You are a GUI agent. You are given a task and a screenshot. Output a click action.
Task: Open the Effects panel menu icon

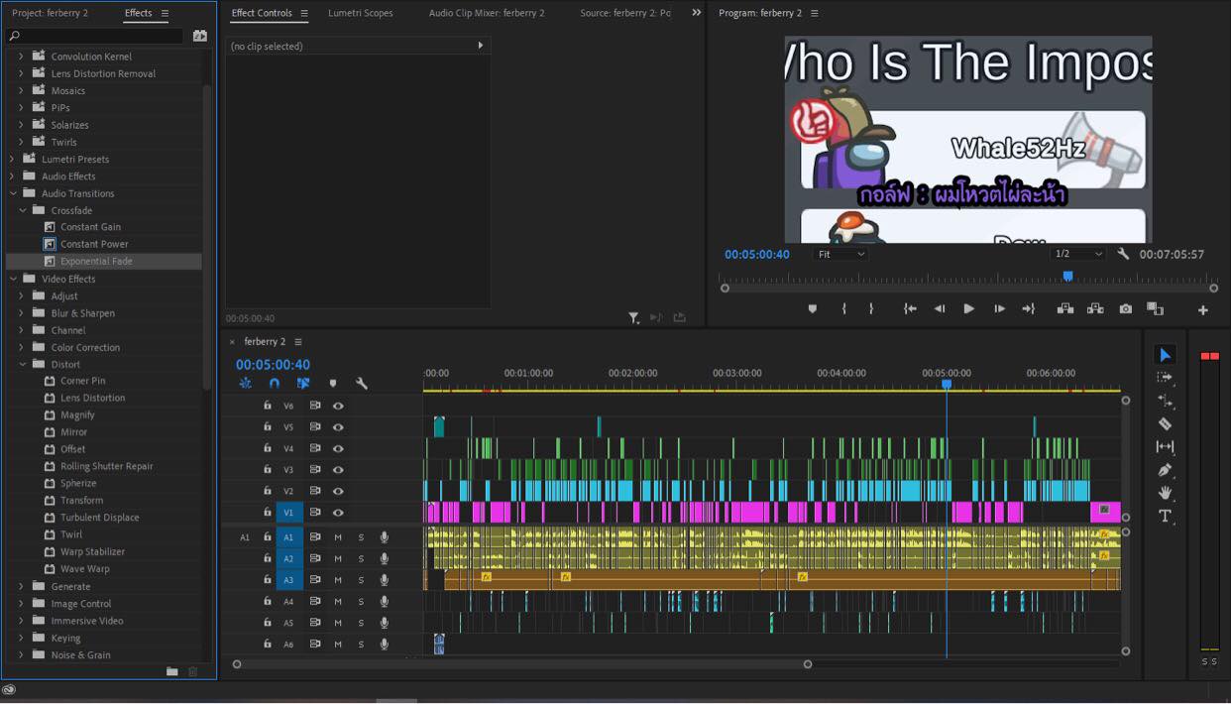click(x=165, y=13)
